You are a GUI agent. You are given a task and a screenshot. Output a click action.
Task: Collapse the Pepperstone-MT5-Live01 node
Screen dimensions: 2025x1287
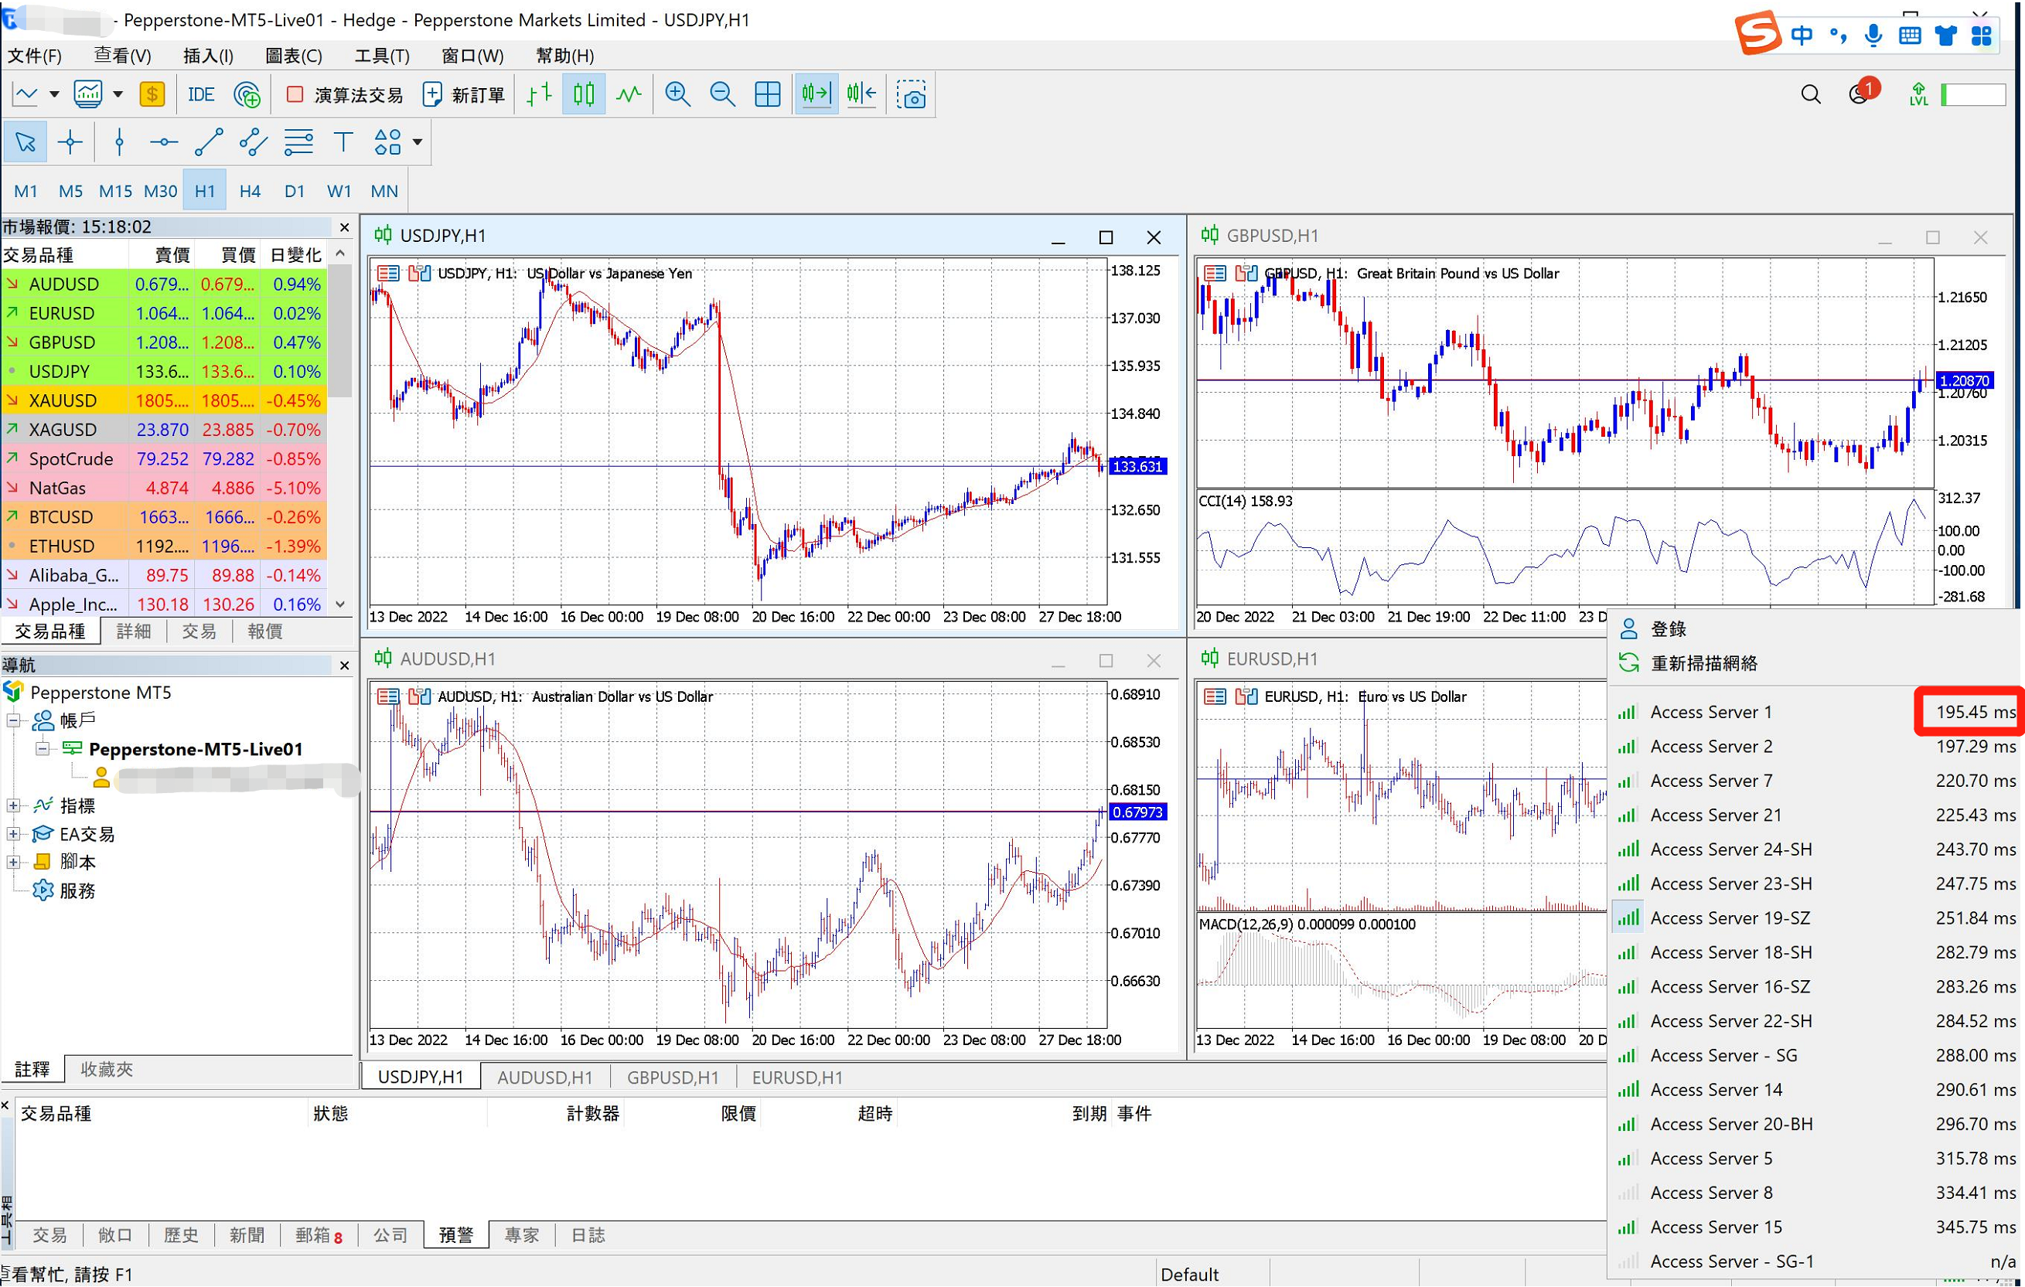42,749
